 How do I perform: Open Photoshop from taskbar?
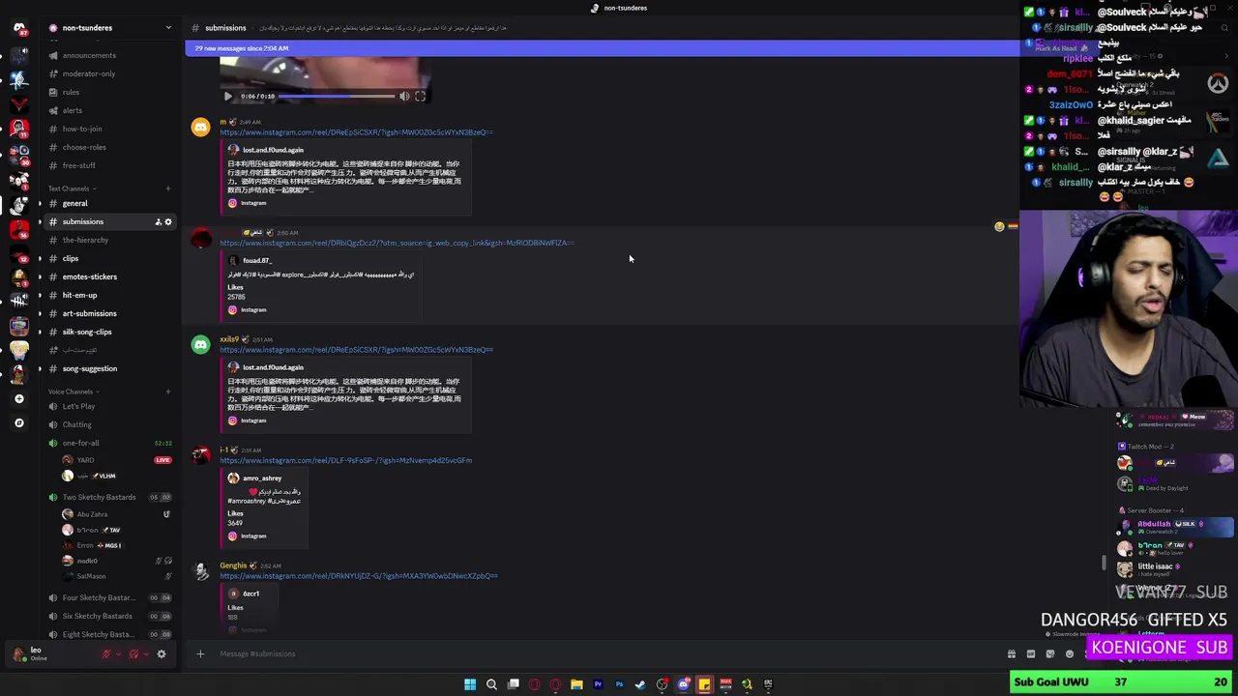pos(619,684)
